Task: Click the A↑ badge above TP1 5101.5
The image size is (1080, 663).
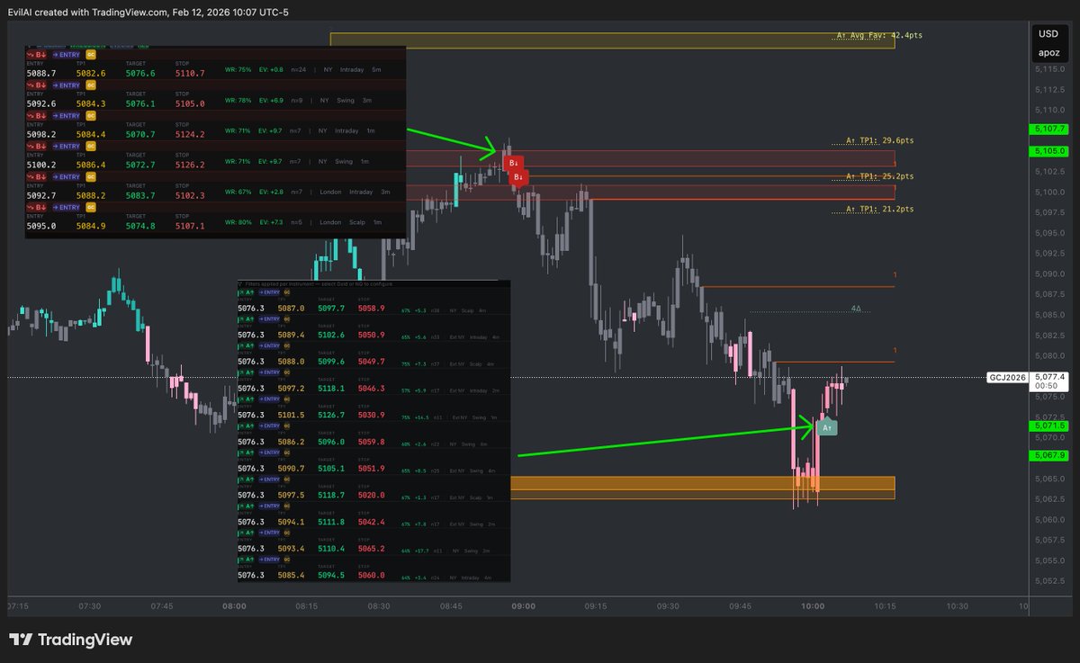Action: [246, 399]
